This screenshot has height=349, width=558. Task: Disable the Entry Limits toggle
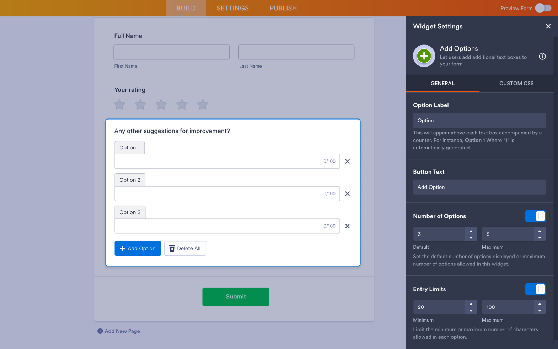coord(536,289)
